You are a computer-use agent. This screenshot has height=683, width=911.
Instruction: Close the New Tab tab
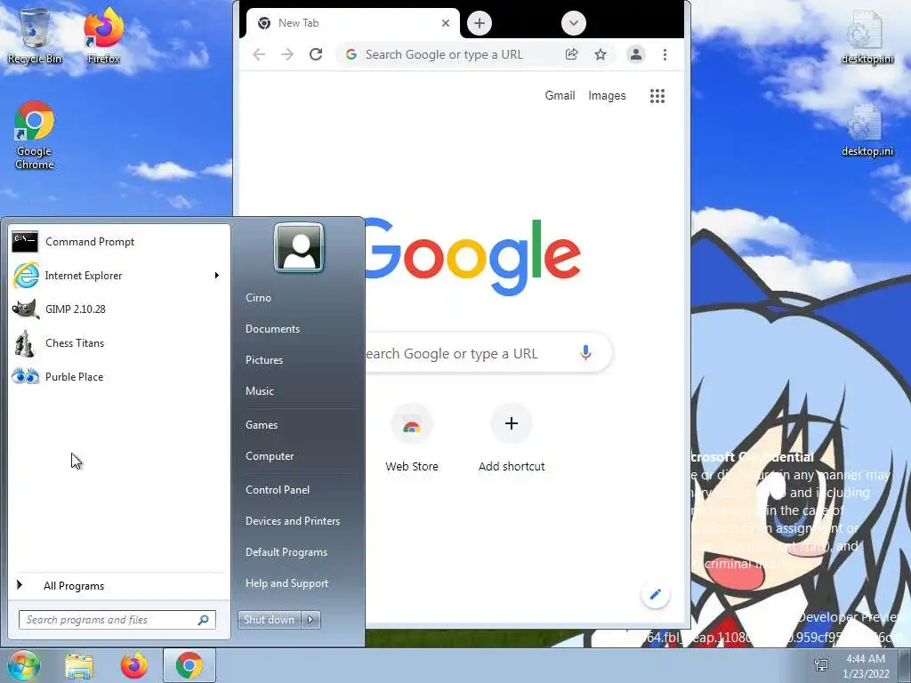(x=446, y=23)
